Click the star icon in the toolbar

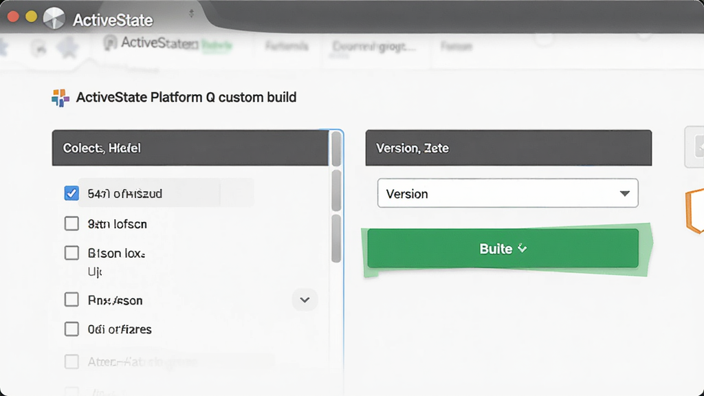[68, 47]
